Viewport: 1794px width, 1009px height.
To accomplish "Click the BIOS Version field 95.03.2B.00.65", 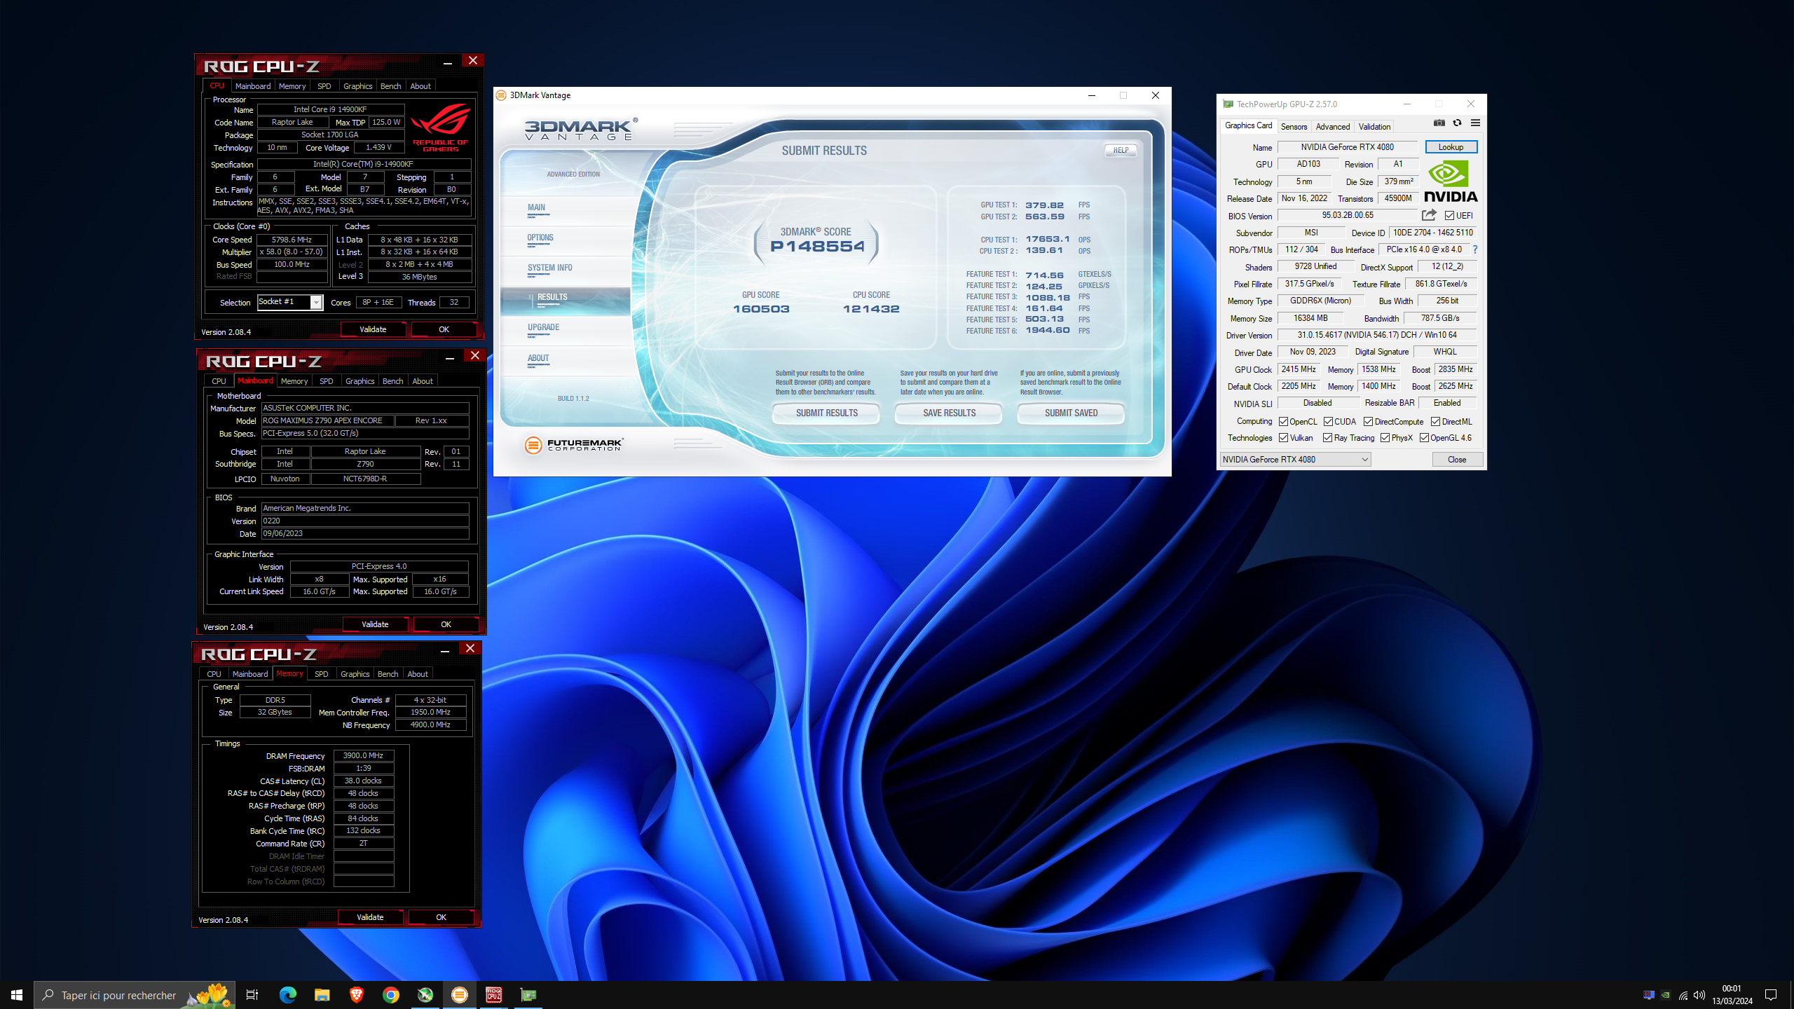I will click(1347, 216).
